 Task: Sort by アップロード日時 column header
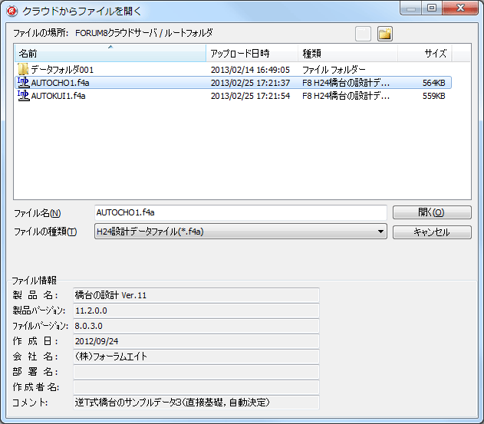252,54
